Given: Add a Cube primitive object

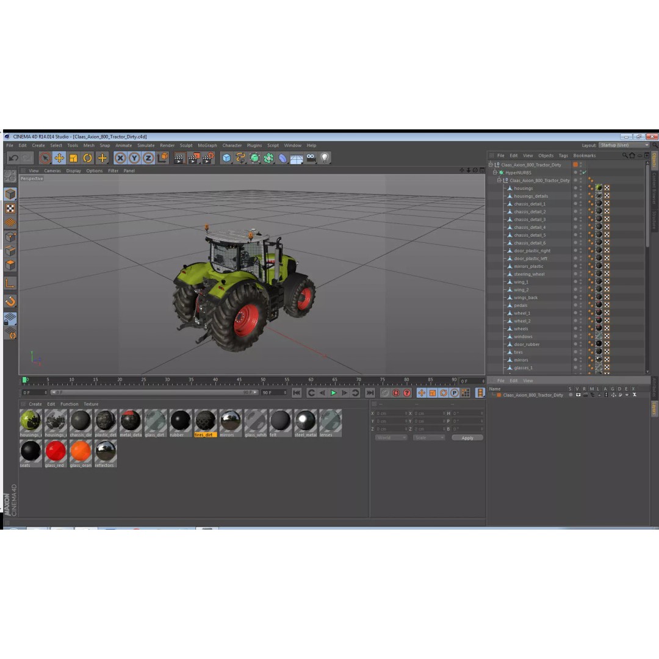Looking at the screenshot, I should tap(226, 158).
